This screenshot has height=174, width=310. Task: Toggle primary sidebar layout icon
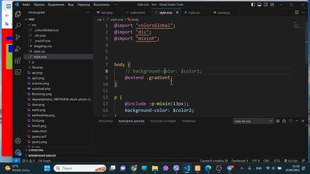click(253, 4)
